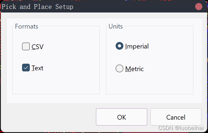Click the Text label text
Screen dimensions: 208x133
(x=38, y=68)
